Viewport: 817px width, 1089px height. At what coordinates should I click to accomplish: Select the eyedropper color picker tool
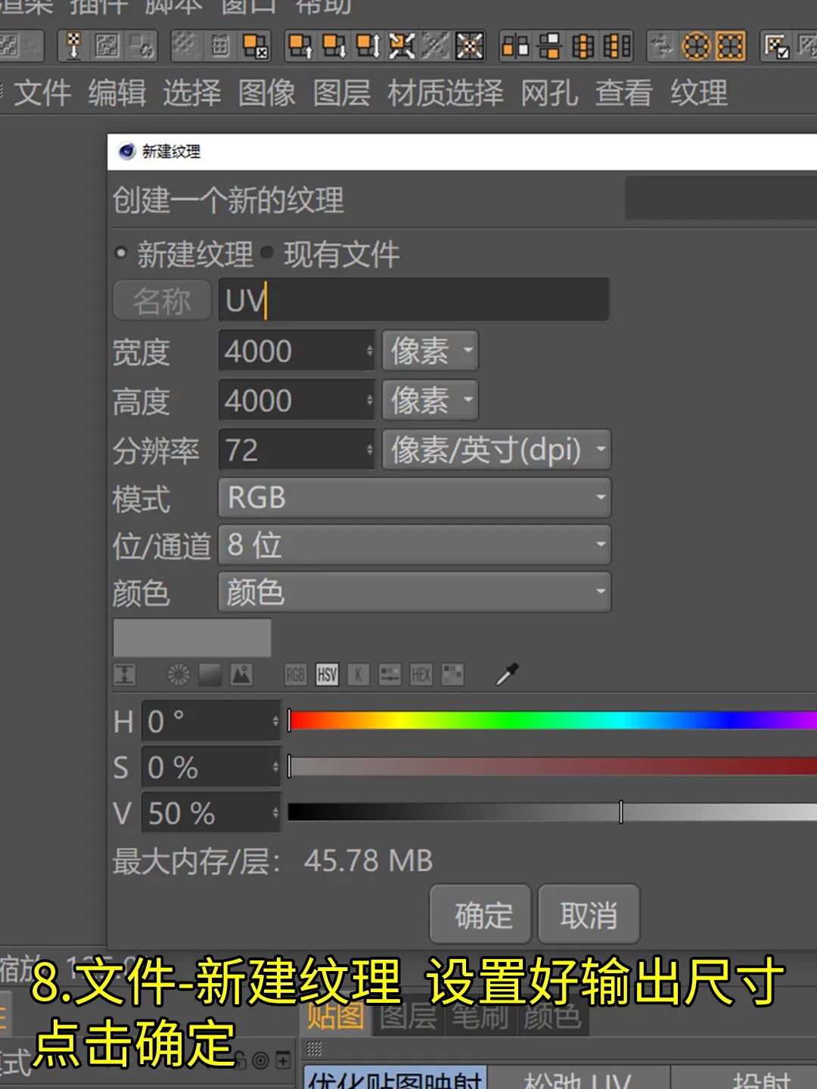(x=508, y=674)
